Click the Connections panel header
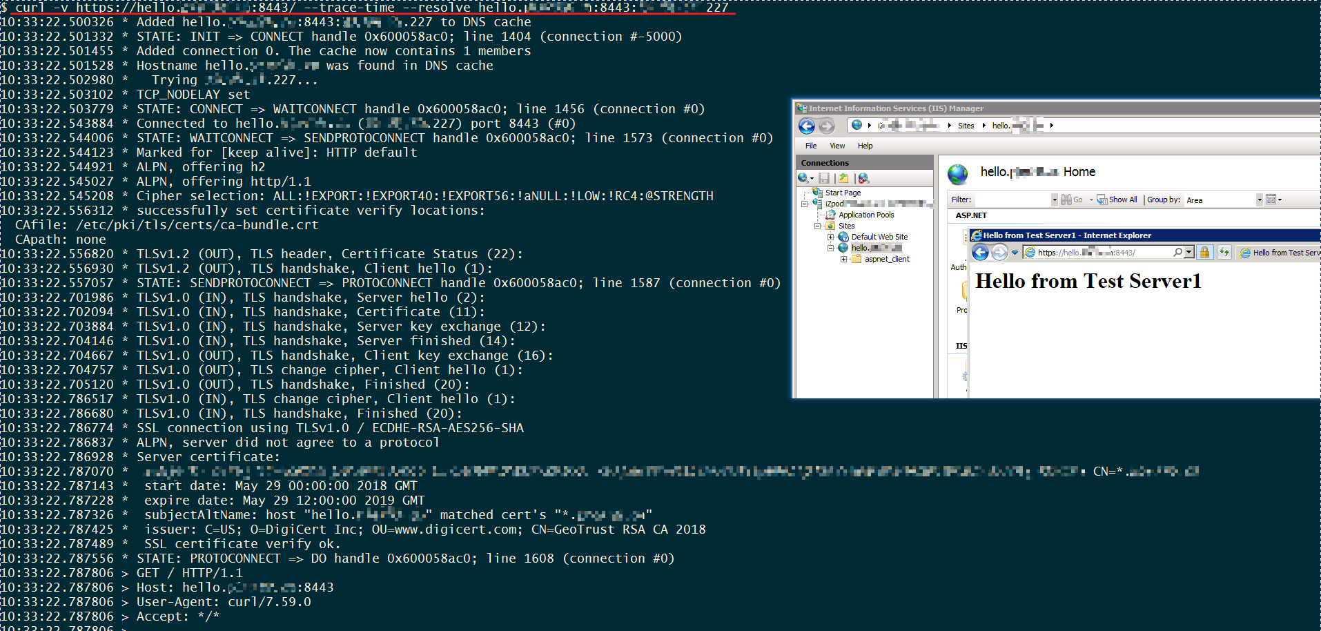1321x631 pixels. [x=865, y=163]
